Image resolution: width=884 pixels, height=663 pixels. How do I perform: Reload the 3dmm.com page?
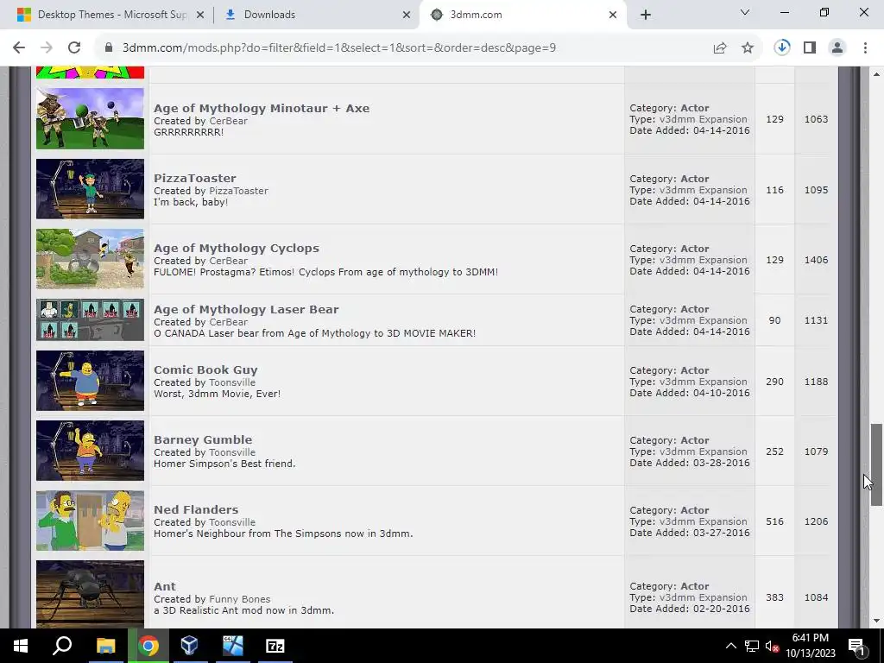click(74, 48)
